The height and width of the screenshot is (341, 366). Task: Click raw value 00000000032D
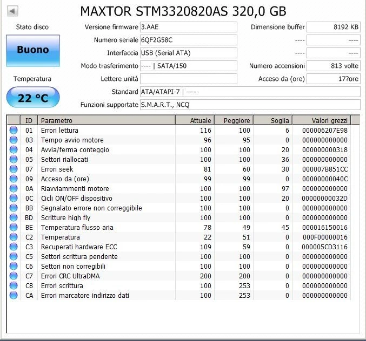(324, 199)
